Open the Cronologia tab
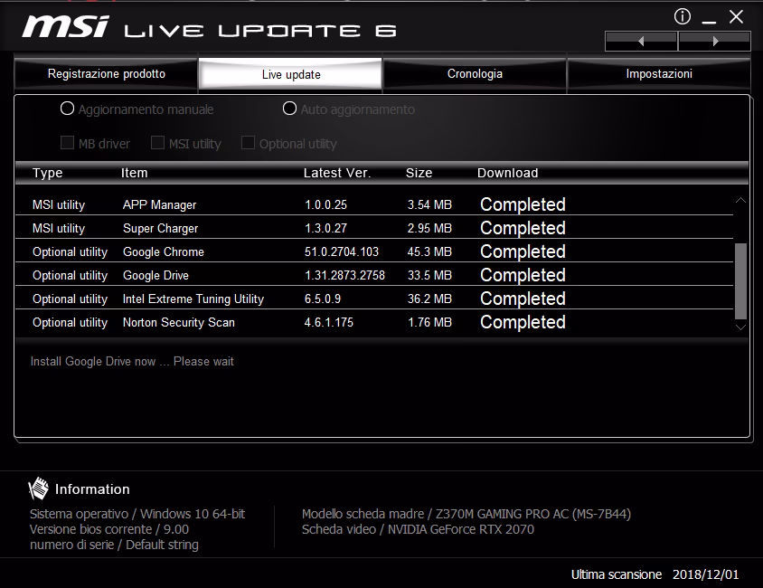 (x=475, y=74)
